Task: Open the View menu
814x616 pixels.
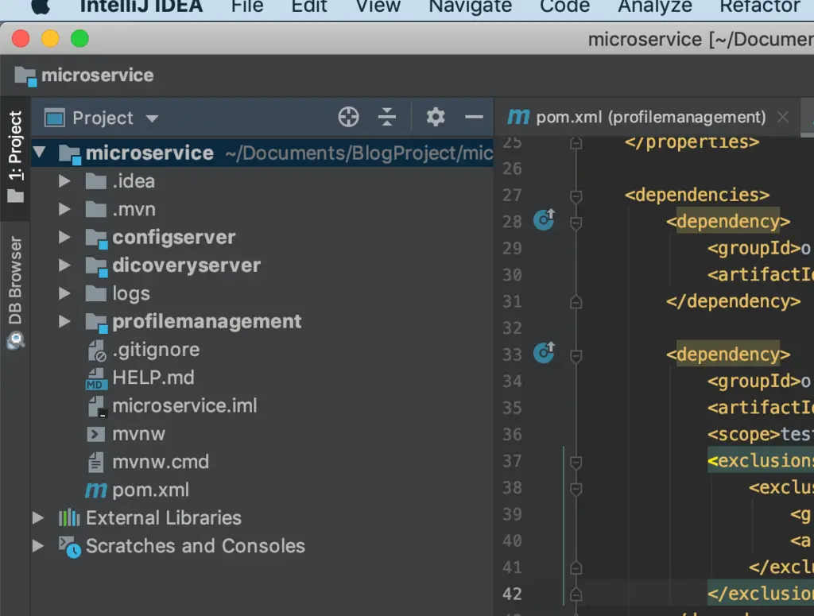Action: coord(378,6)
